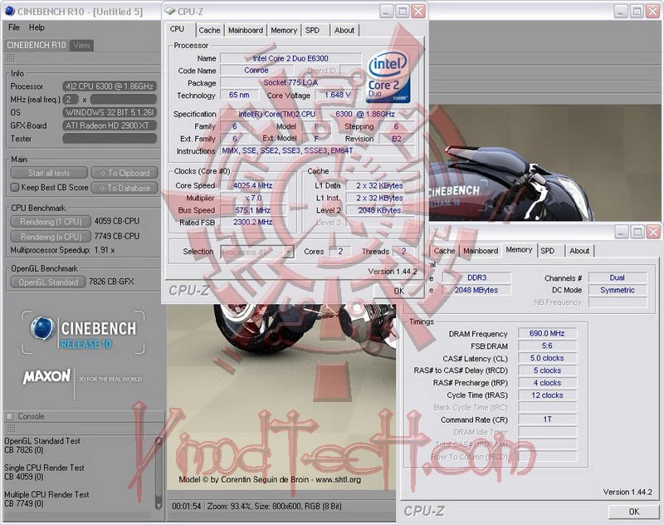
Task: Click the DRAM Frequency 690.0 MHz value
Action: [547, 333]
